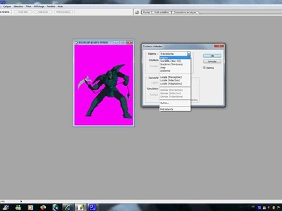Close the image document window

[129, 42]
